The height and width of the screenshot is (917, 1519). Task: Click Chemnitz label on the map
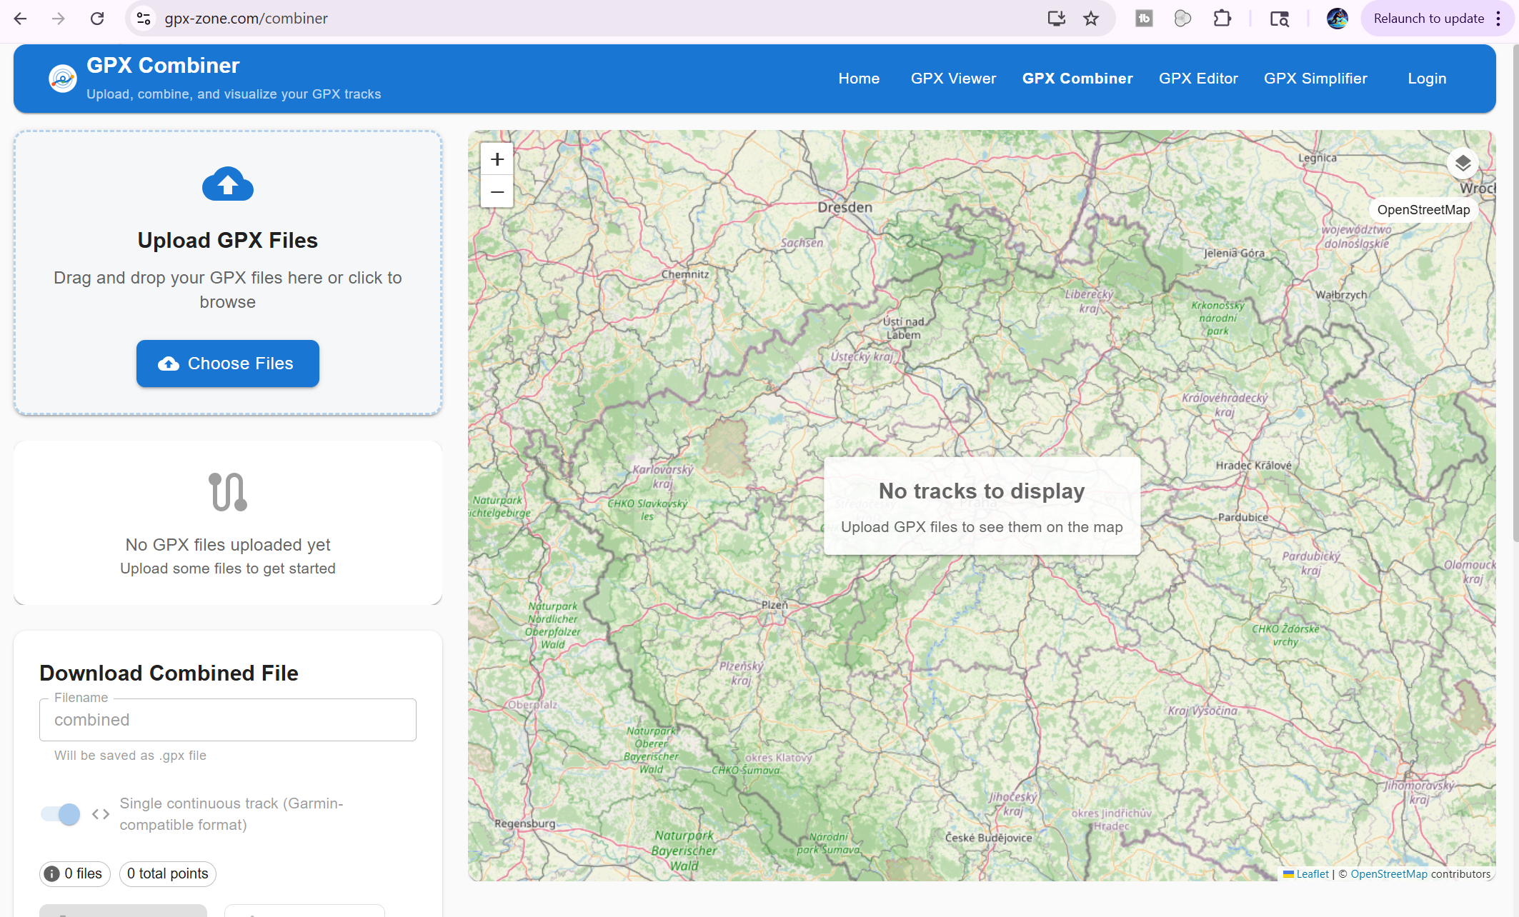(x=685, y=274)
